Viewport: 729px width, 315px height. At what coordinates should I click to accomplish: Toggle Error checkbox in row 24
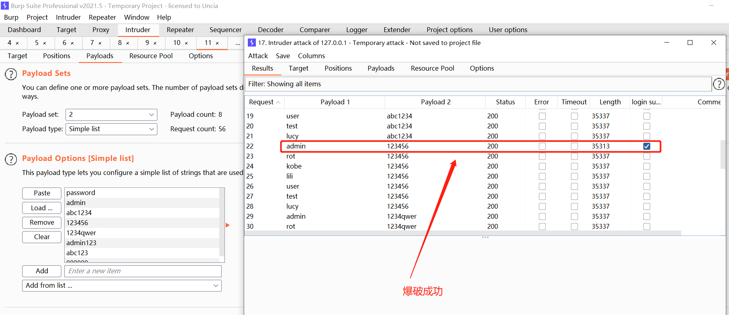click(542, 166)
